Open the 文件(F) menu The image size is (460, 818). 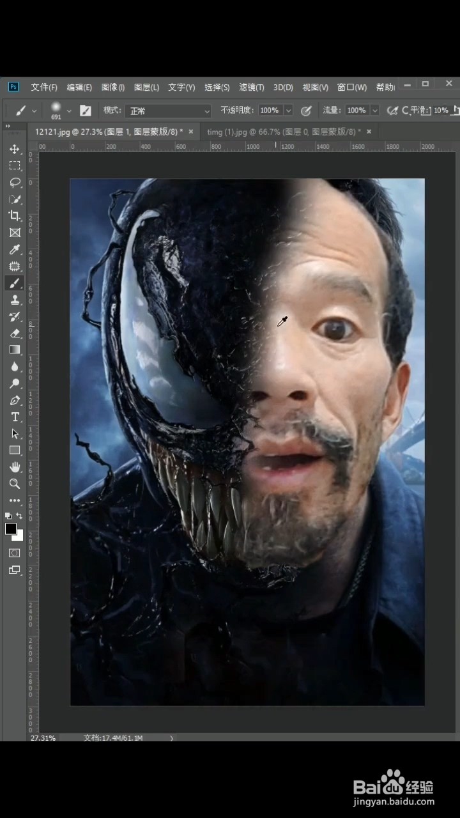coord(44,88)
